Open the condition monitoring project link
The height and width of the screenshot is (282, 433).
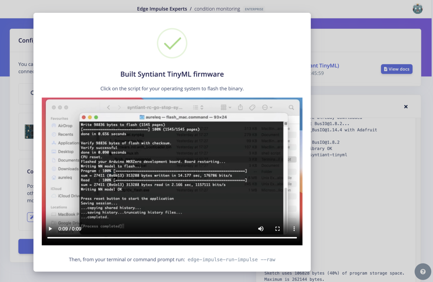(217, 9)
